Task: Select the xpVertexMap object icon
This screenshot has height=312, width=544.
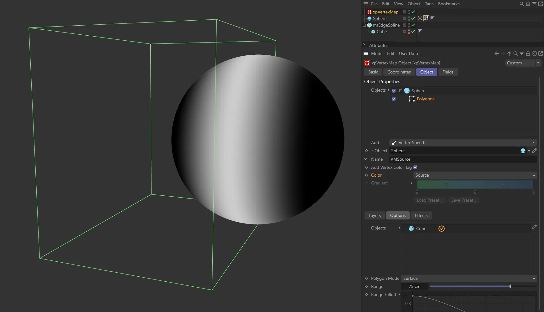Action: pyautogui.click(x=369, y=12)
